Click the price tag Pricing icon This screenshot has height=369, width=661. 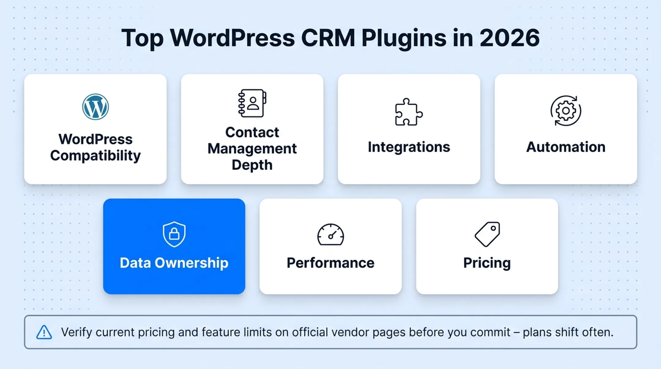(487, 234)
